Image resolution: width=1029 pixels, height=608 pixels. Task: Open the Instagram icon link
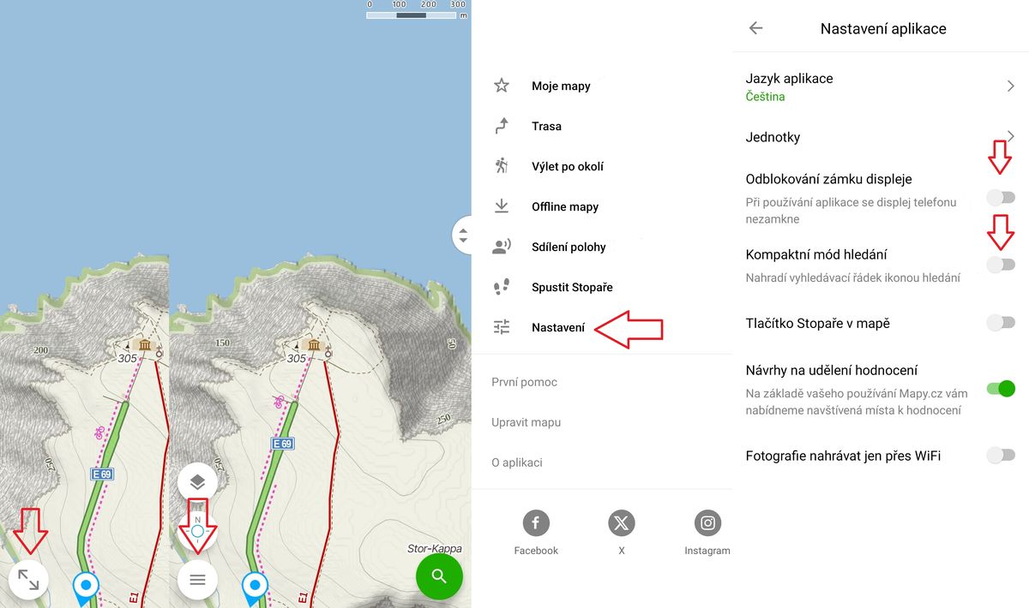coord(707,522)
